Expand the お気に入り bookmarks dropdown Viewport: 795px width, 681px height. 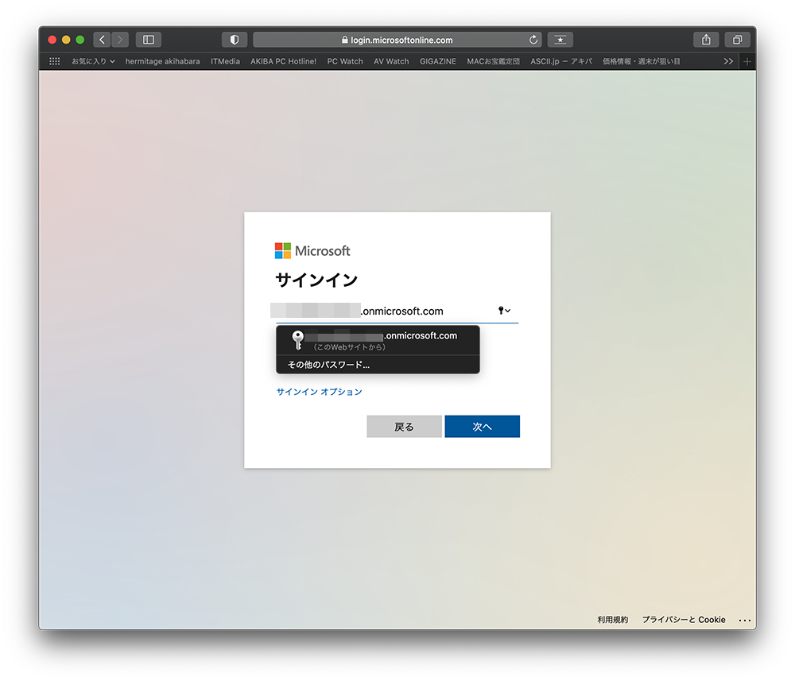point(93,61)
